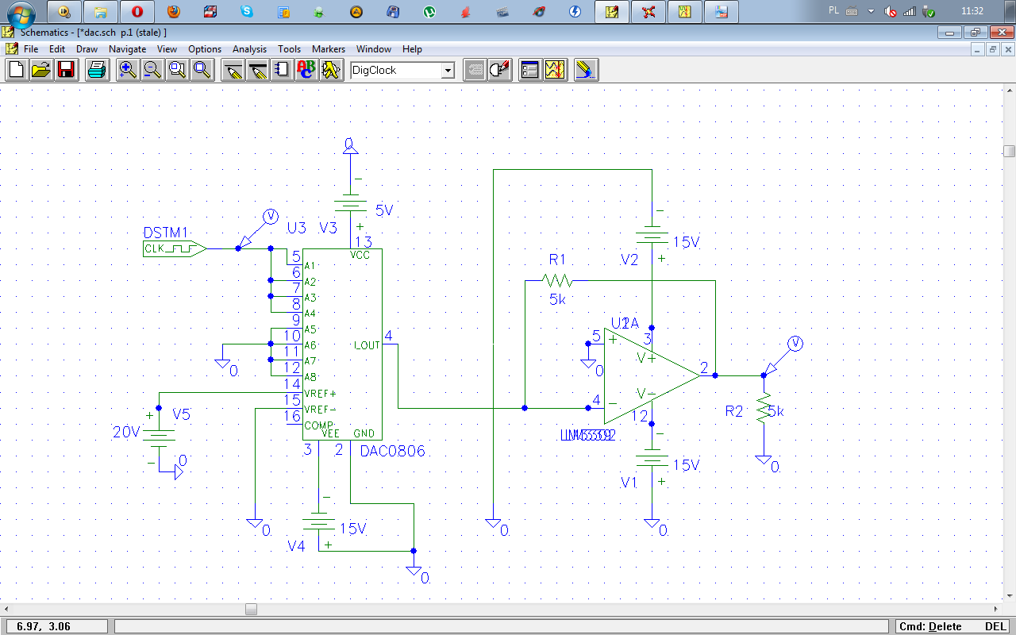The height and width of the screenshot is (635, 1016).
Task: Click the vertical scrollbar thumb
Action: coord(1009,151)
